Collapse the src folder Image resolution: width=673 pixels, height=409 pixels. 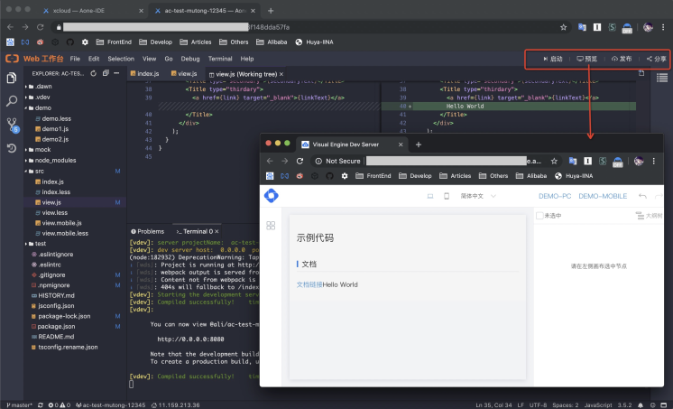point(26,171)
